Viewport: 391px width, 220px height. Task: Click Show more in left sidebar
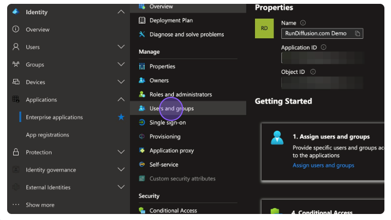point(39,205)
